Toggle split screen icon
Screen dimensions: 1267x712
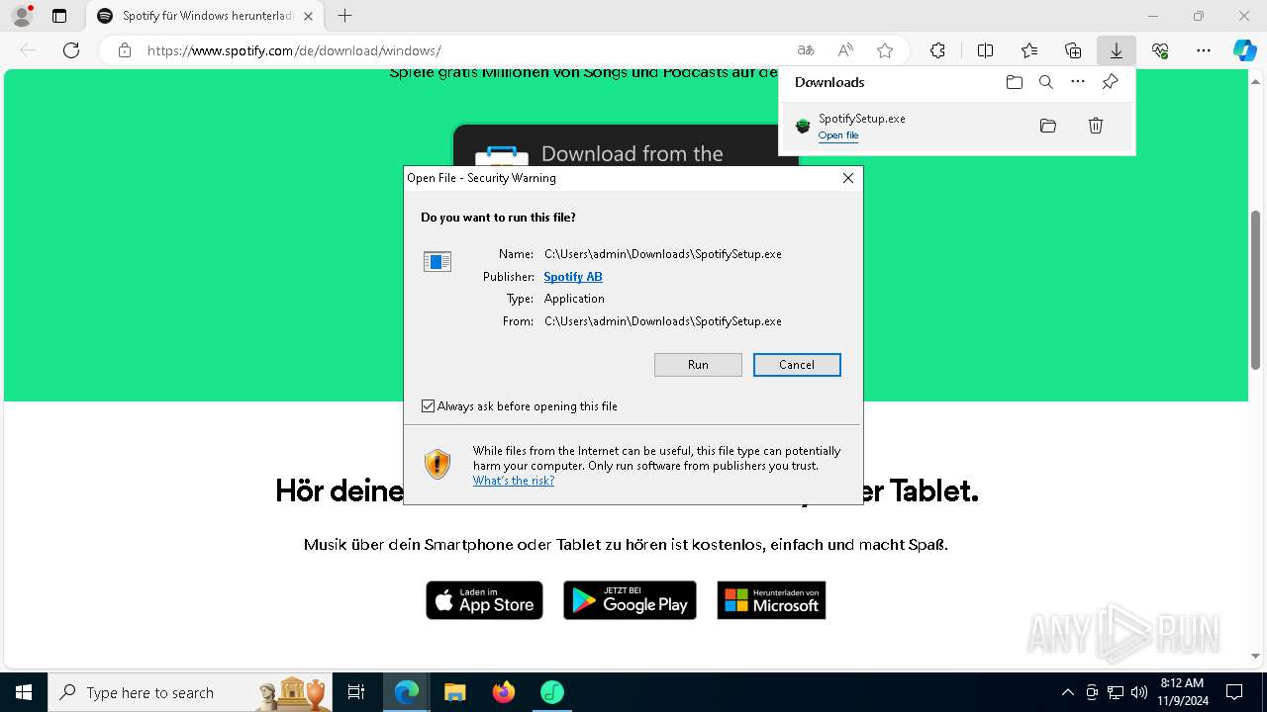tap(986, 50)
